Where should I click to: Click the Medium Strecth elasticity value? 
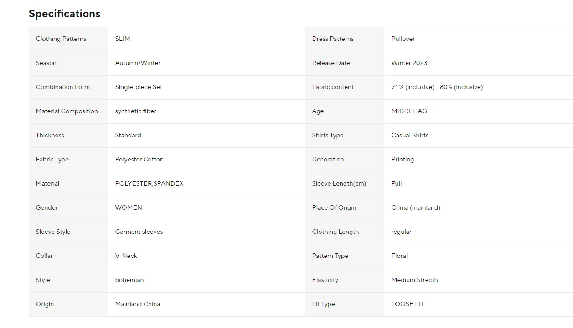click(x=414, y=280)
